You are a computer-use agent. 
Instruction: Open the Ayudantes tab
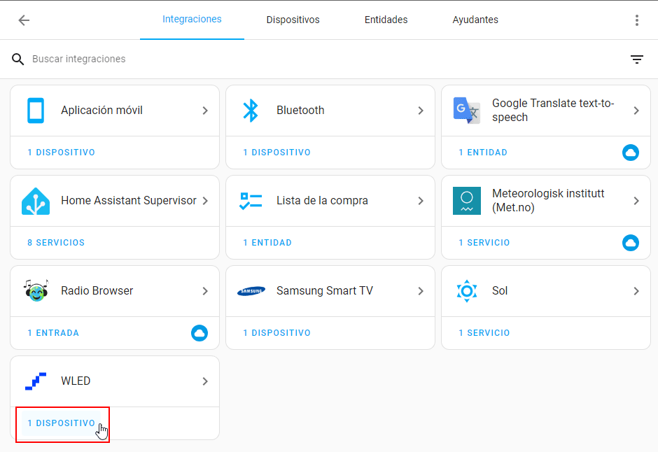tap(475, 20)
